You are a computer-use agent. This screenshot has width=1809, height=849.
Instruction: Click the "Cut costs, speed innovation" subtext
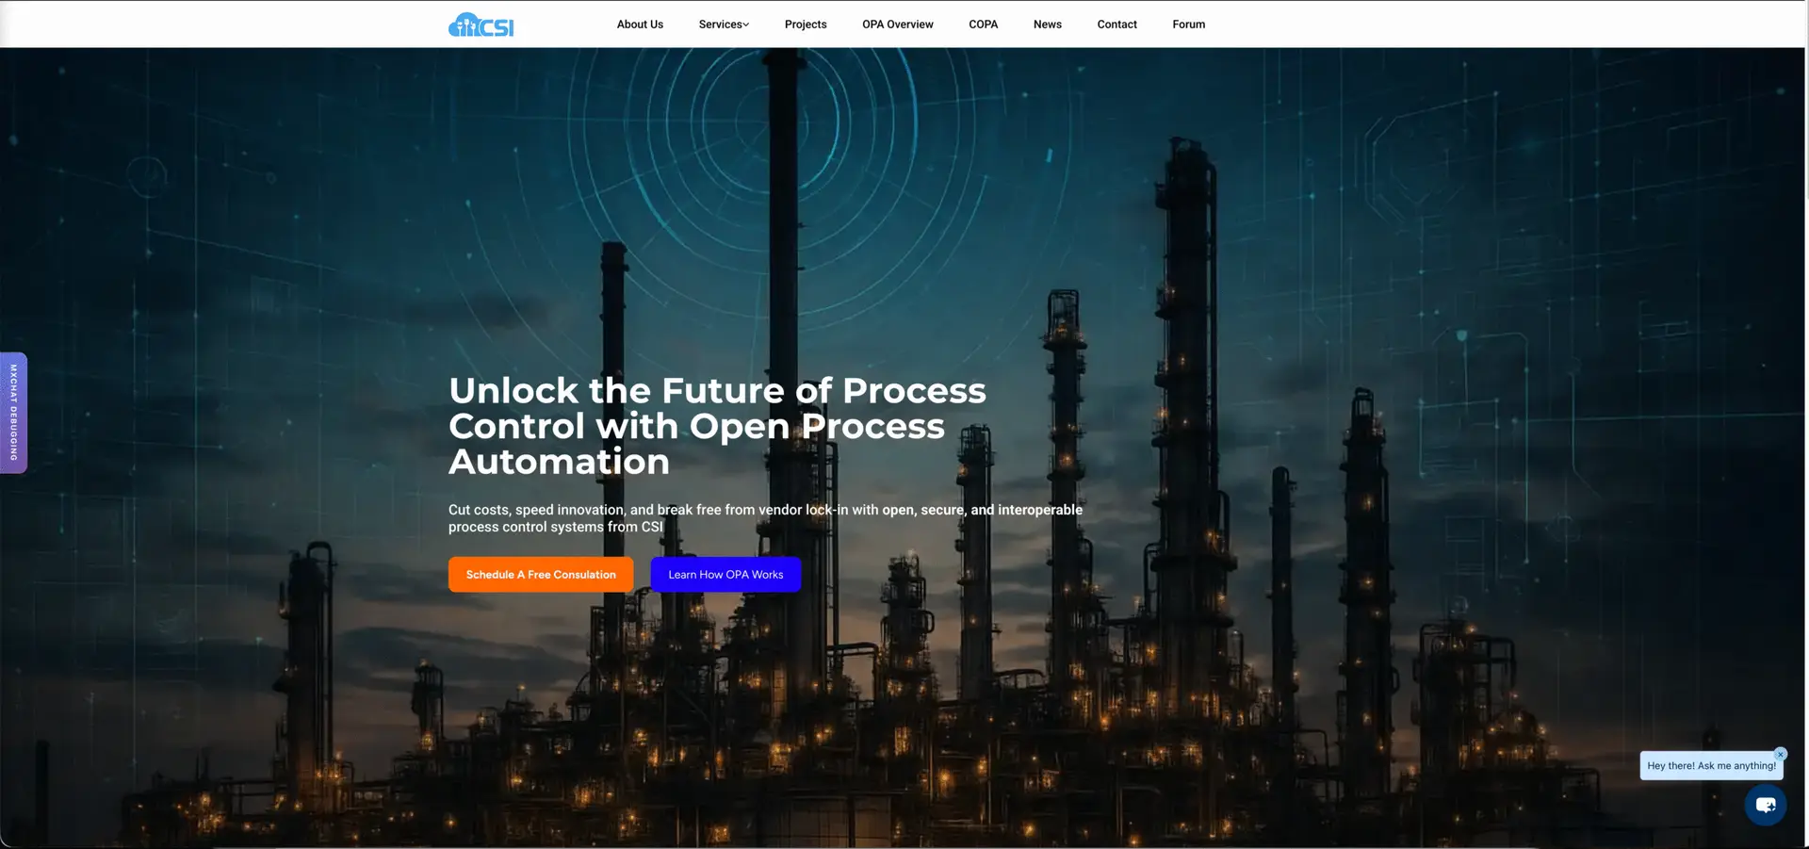764,518
